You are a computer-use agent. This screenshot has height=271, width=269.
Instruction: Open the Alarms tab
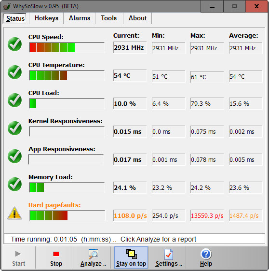click(80, 18)
